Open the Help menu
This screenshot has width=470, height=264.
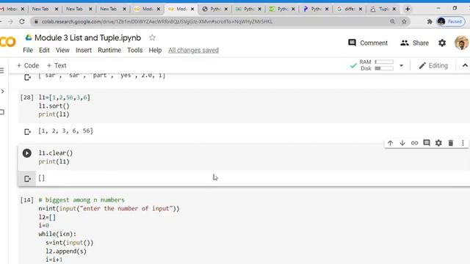tap(155, 51)
